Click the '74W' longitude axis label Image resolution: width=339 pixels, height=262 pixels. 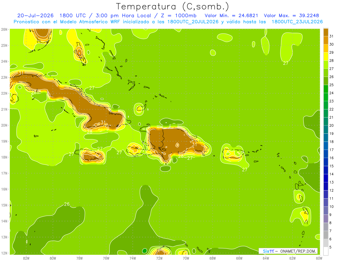132,258
